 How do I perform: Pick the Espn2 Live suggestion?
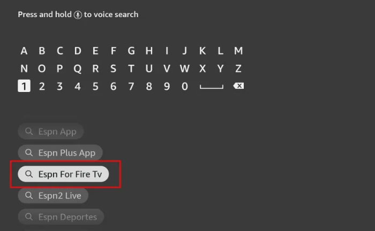pyautogui.click(x=53, y=196)
